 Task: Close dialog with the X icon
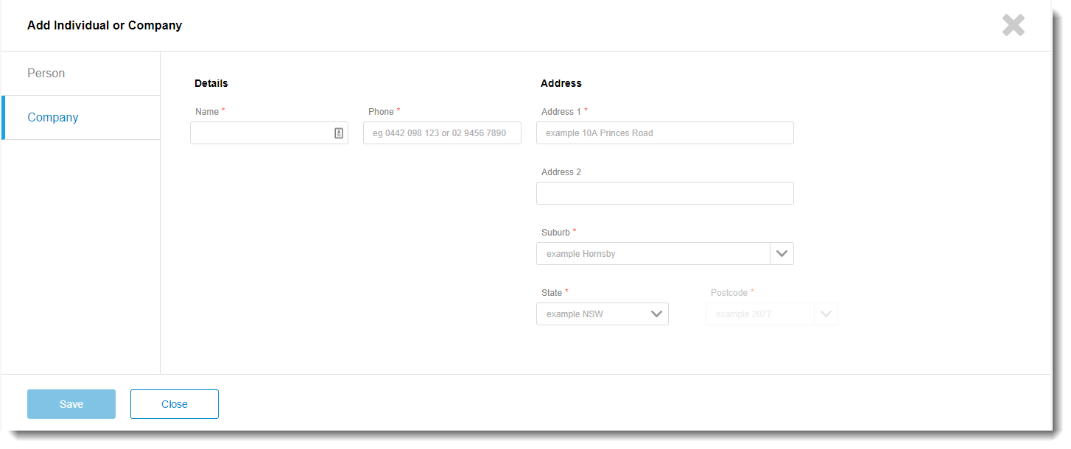1014,26
